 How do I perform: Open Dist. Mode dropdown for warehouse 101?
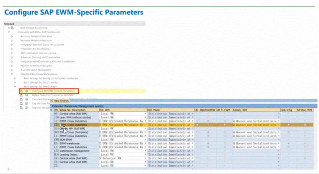192,121
